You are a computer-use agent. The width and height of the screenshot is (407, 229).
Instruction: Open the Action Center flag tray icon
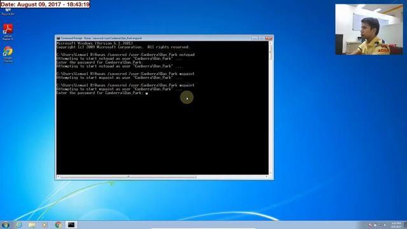pos(370,225)
